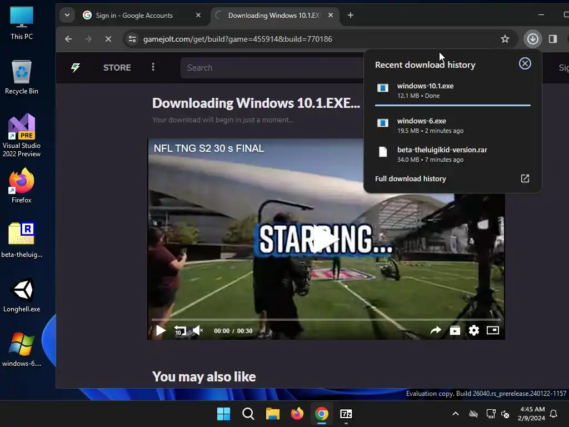The width and height of the screenshot is (569, 427).
Task: Toggle the Chrome downloads button
Action: coord(533,39)
